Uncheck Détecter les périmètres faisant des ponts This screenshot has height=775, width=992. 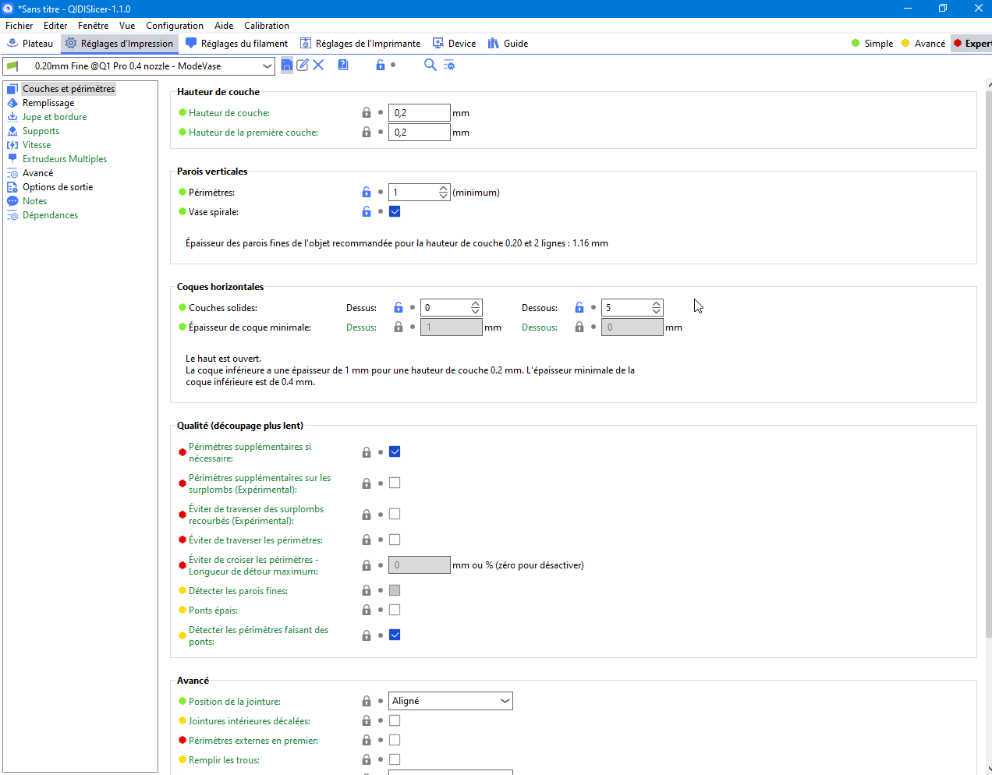click(x=395, y=635)
